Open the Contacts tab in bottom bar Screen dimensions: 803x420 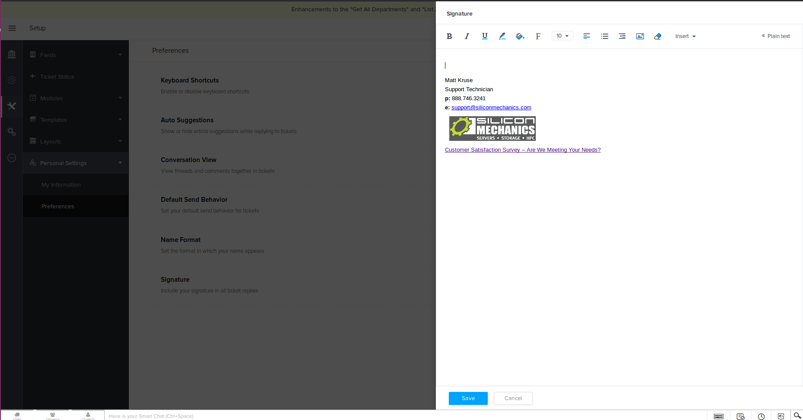[x=88, y=416]
